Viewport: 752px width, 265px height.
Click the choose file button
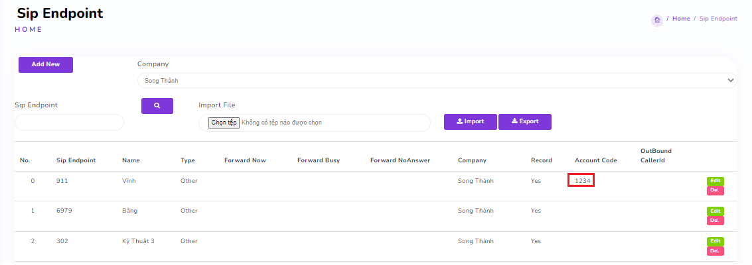pos(224,123)
